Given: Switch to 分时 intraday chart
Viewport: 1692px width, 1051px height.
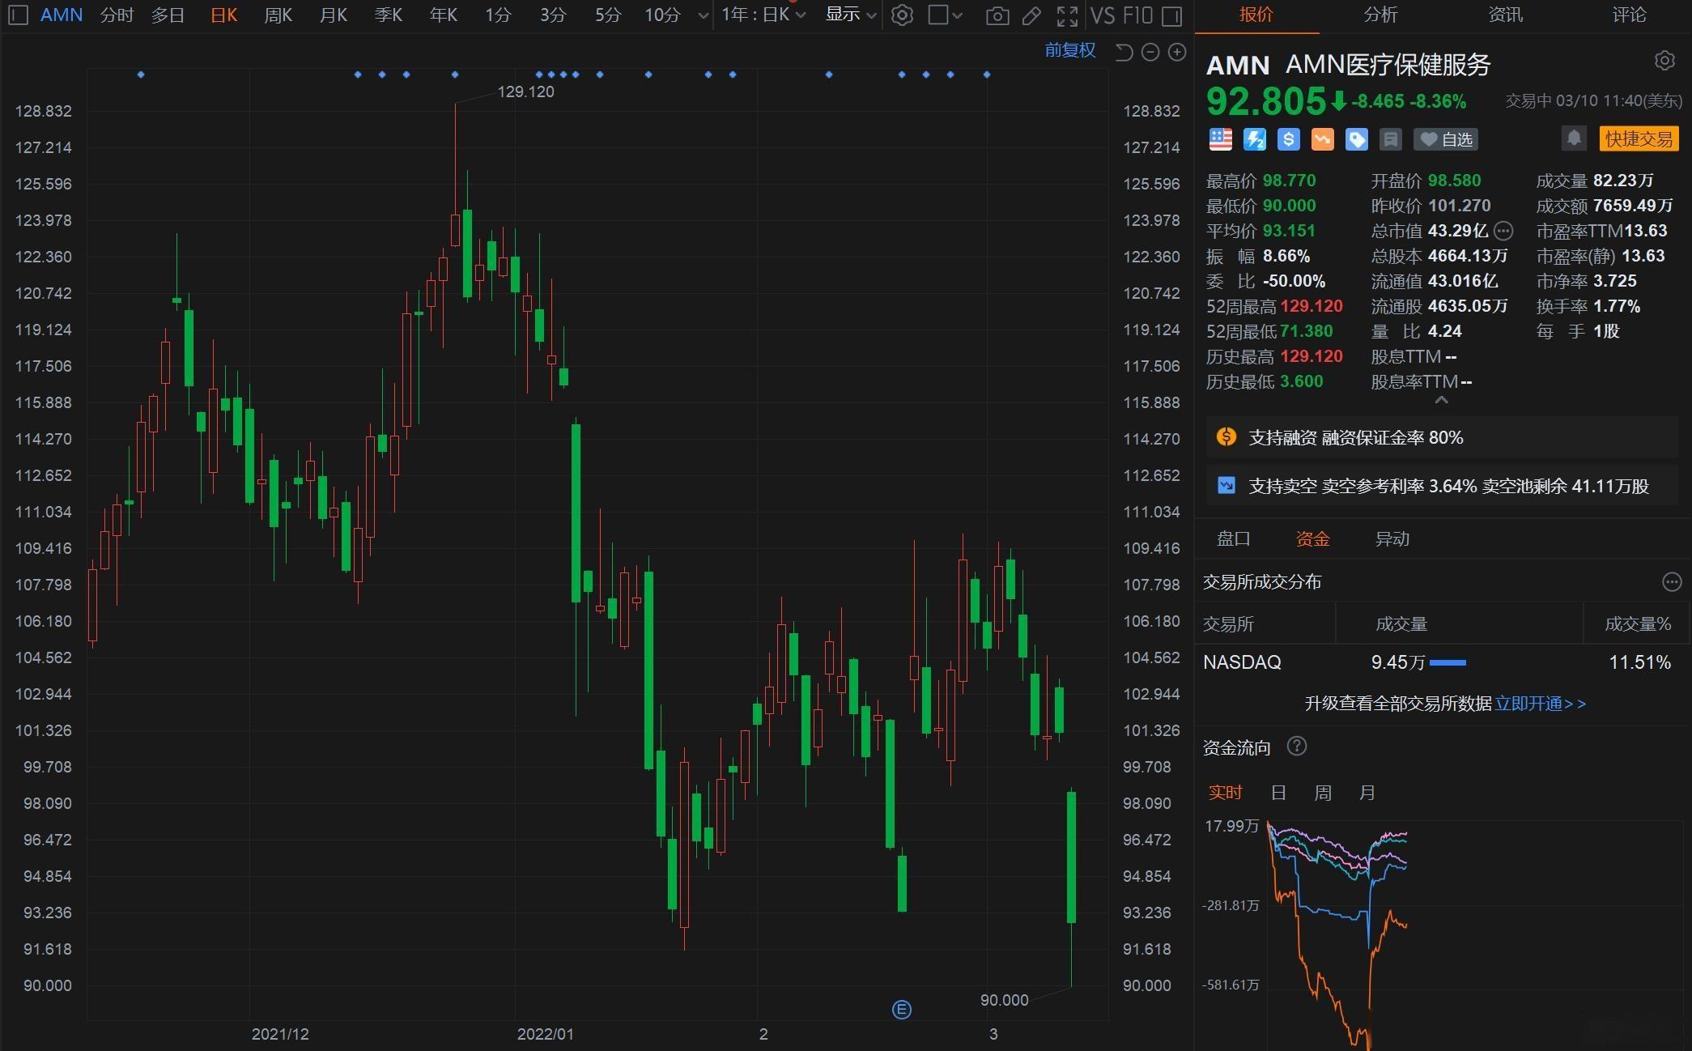Looking at the screenshot, I should coord(117,15).
